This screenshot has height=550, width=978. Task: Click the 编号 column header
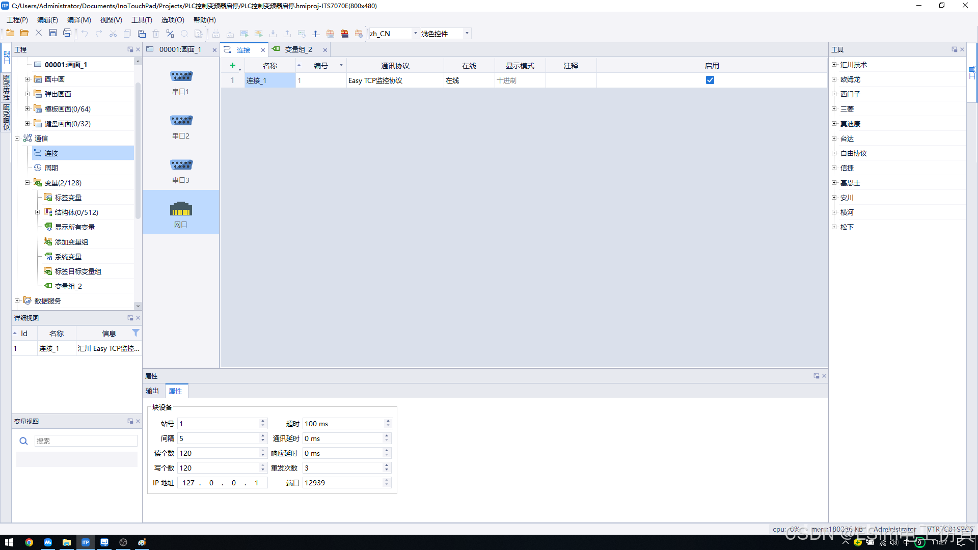click(321, 66)
